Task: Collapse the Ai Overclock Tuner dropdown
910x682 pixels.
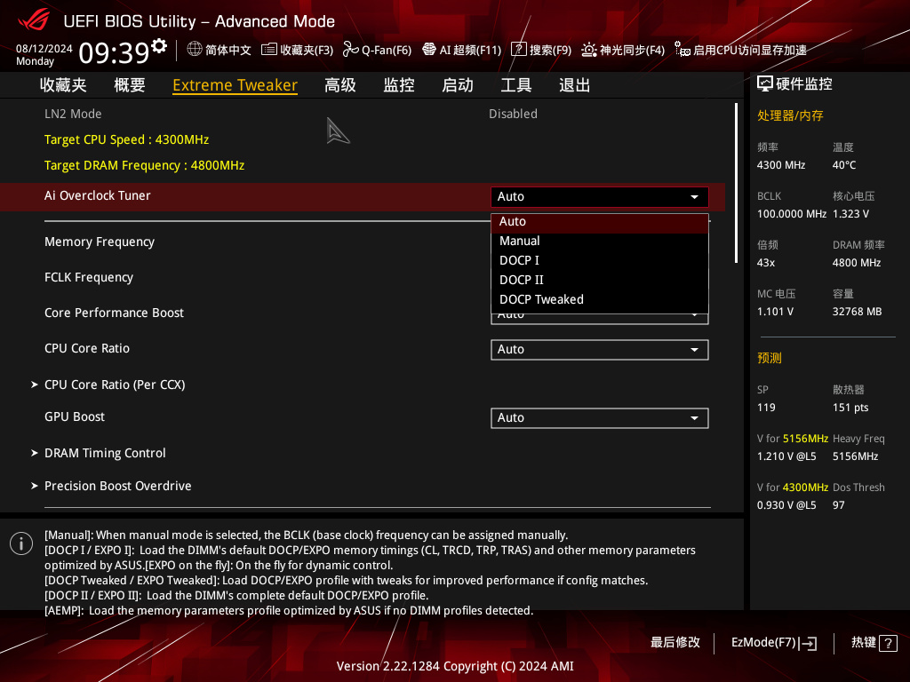Action: (x=600, y=196)
